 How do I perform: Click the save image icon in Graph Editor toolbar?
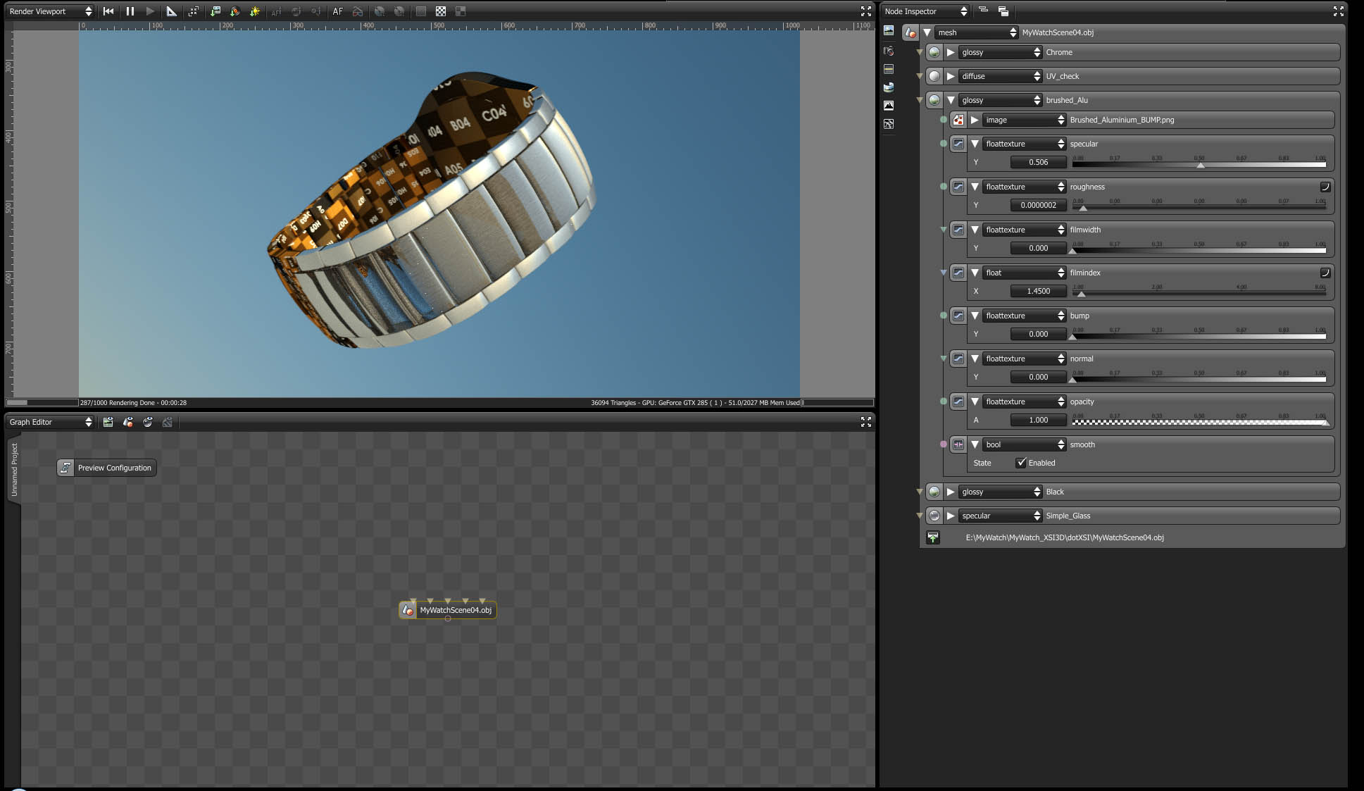point(108,422)
